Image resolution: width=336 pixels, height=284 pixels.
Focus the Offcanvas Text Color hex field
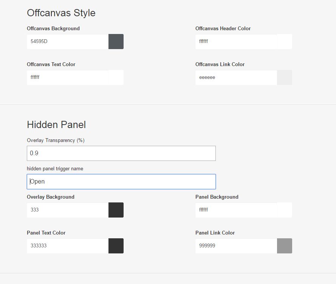tap(68, 77)
